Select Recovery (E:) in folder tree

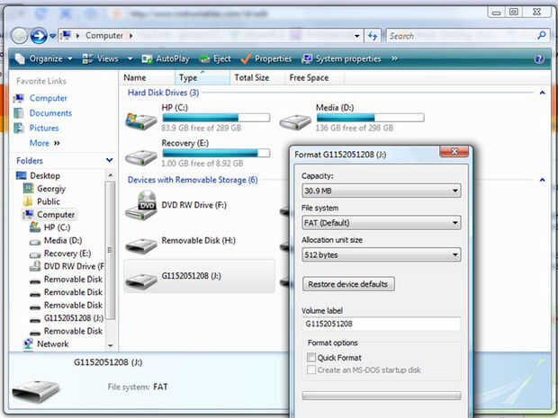click(x=67, y=253)
